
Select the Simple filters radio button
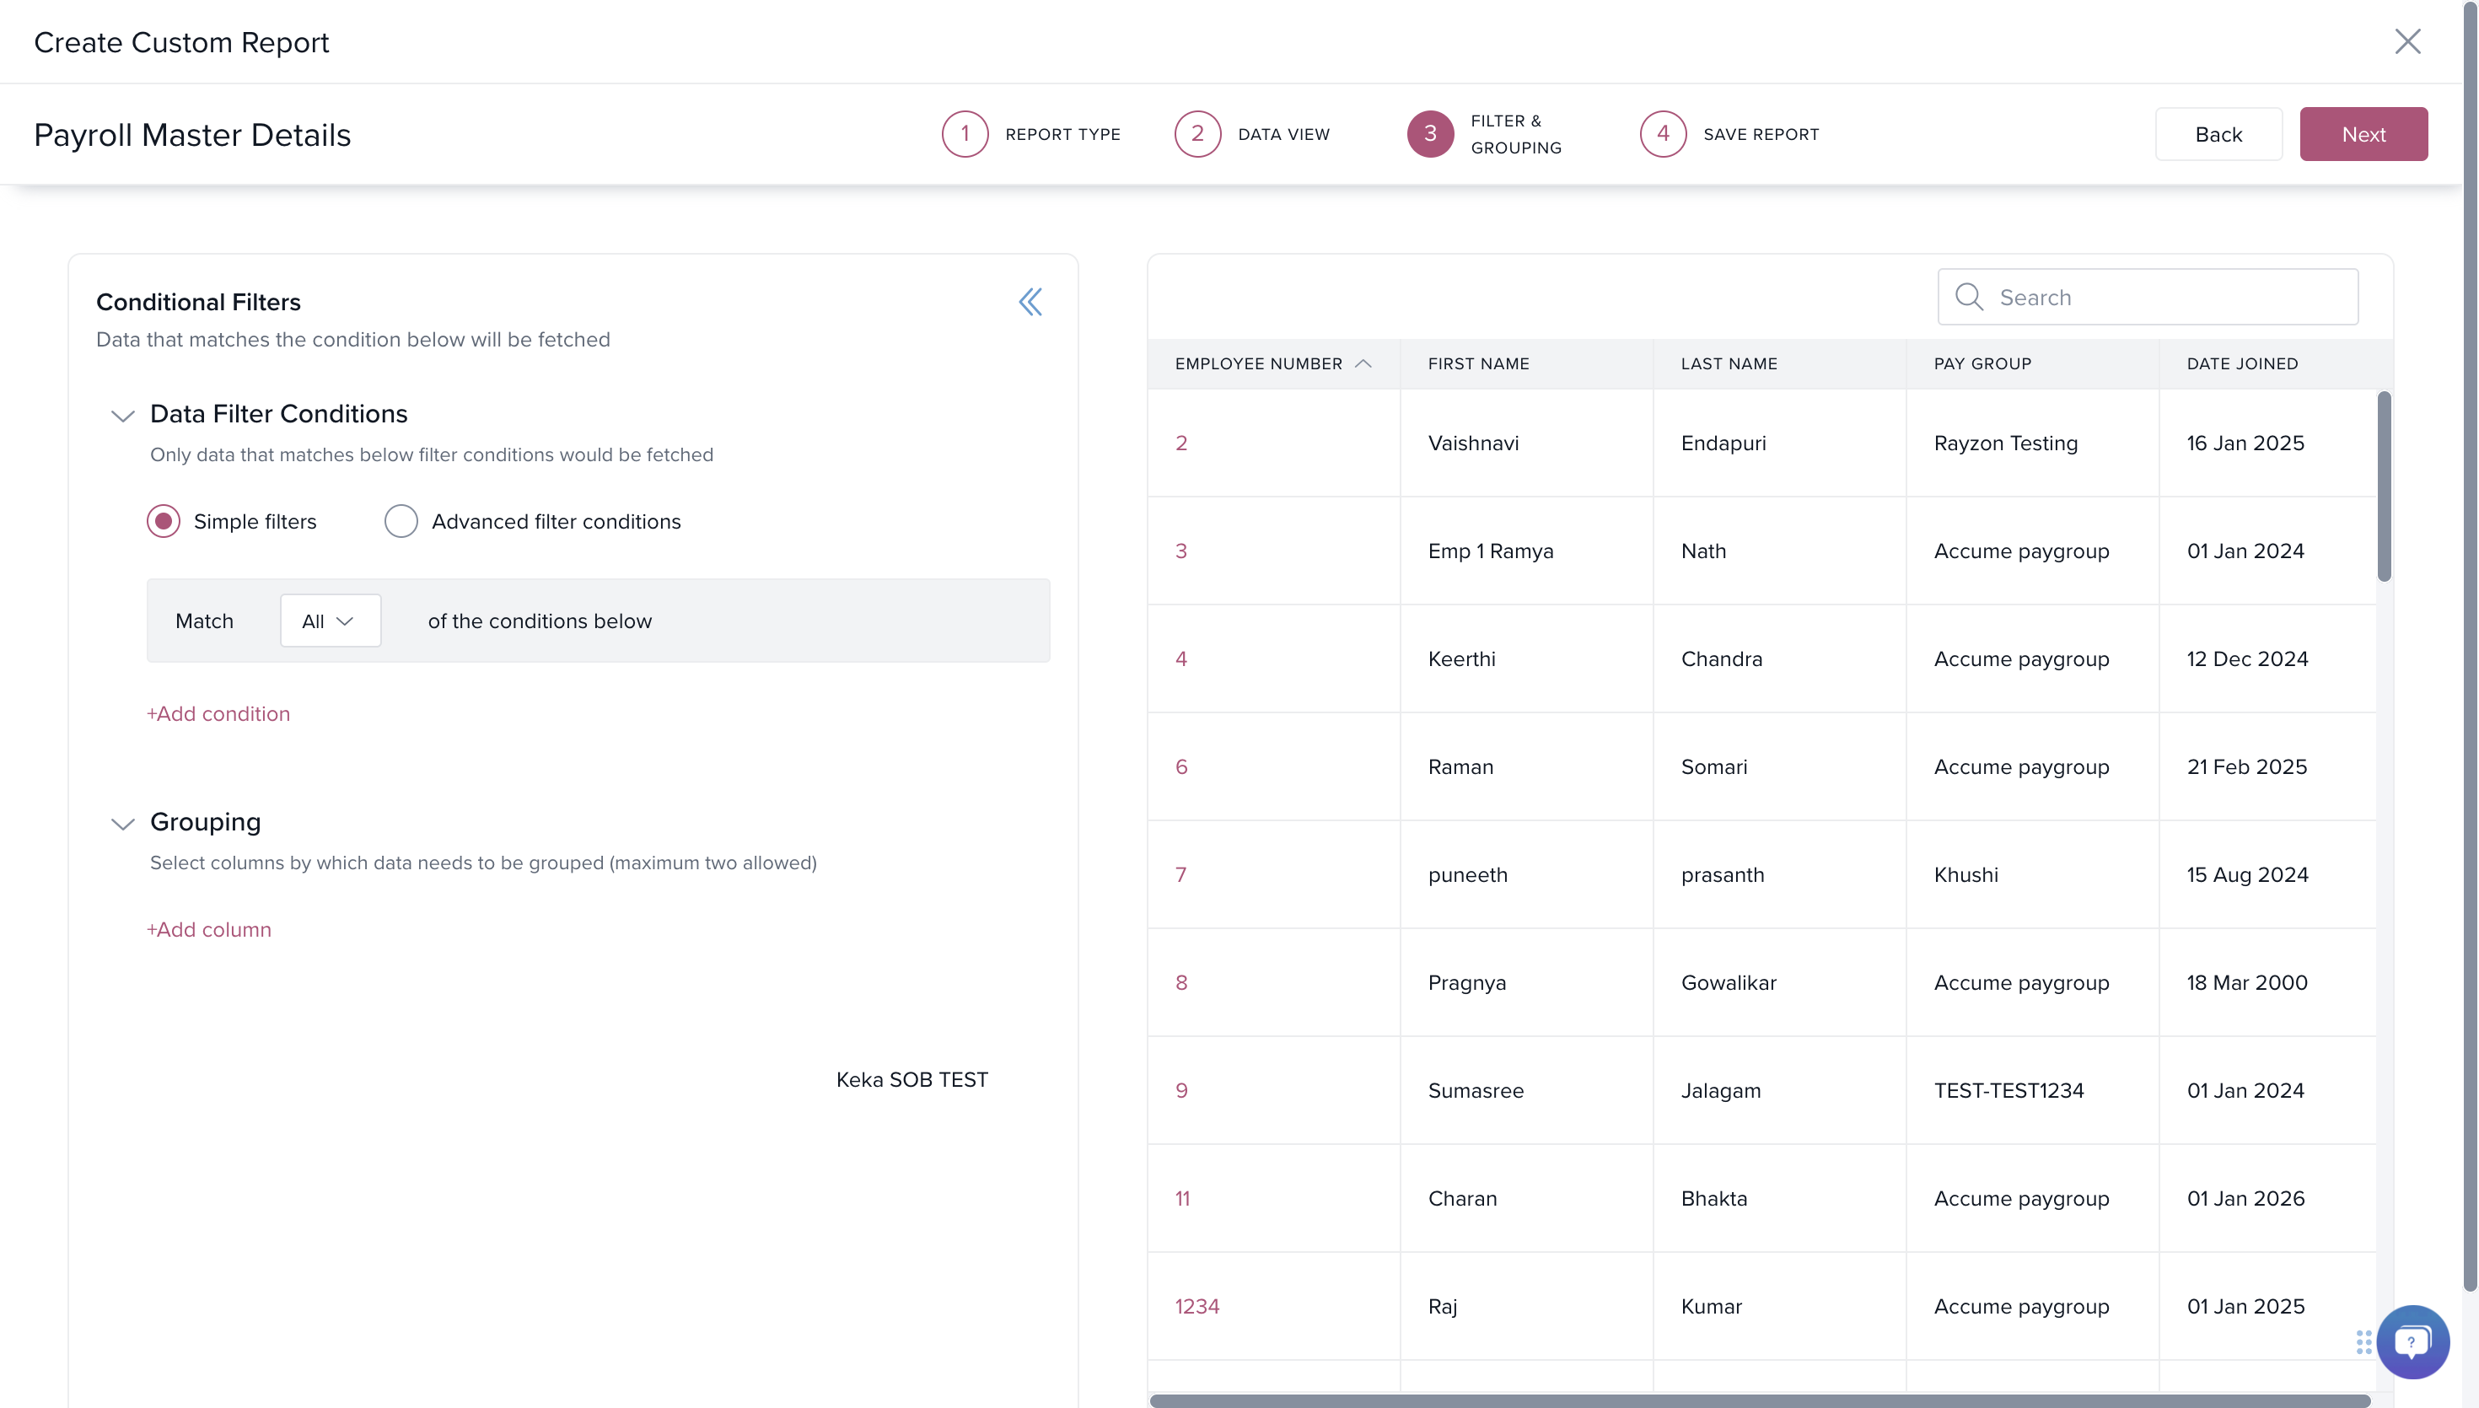[164, 521]
